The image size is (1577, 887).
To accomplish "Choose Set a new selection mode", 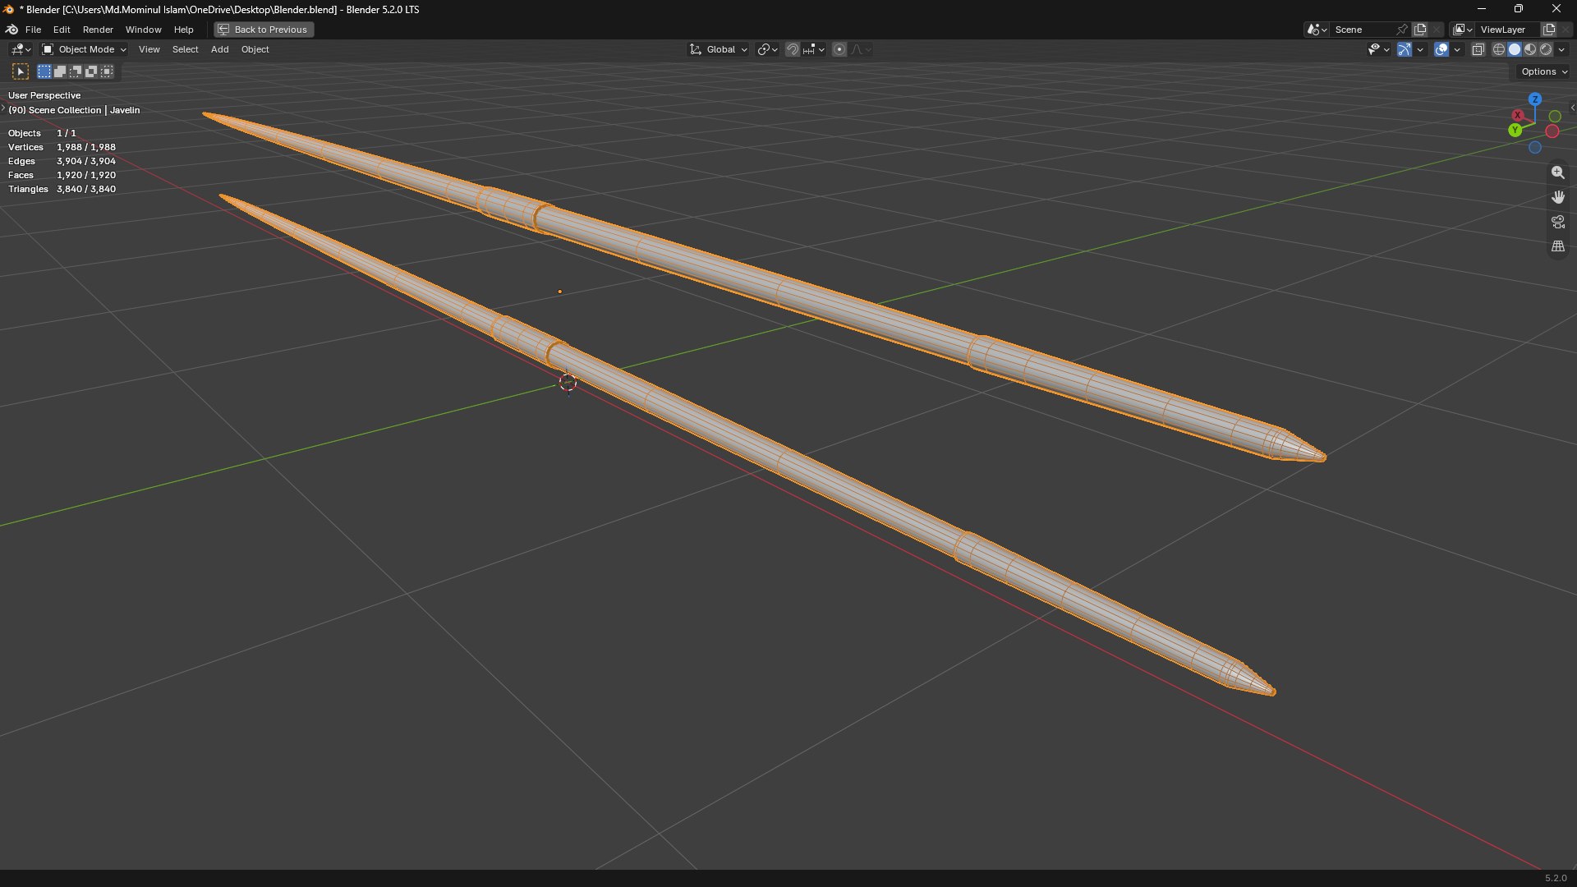I will [x=44, y=71].
